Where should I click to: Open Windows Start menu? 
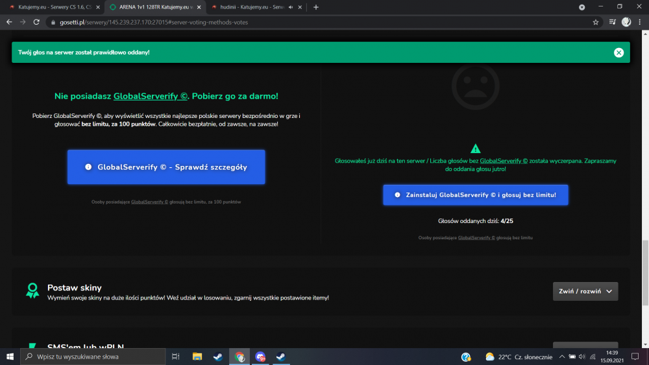[x=10, y=357]
